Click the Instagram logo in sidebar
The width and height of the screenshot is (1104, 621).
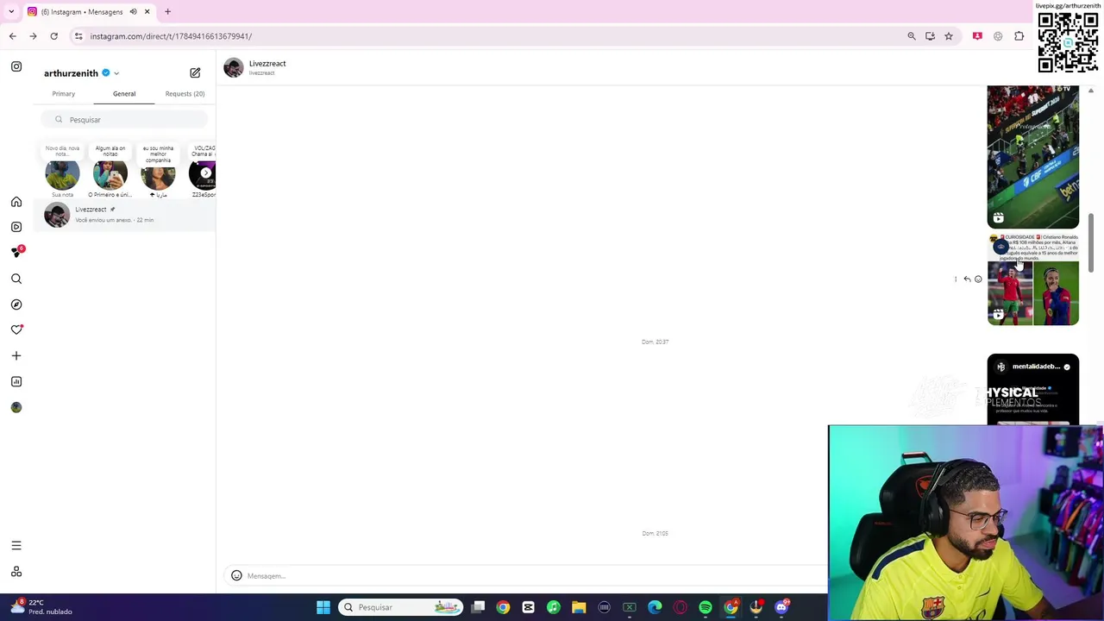pyautogui.click(x=16, y=66)
